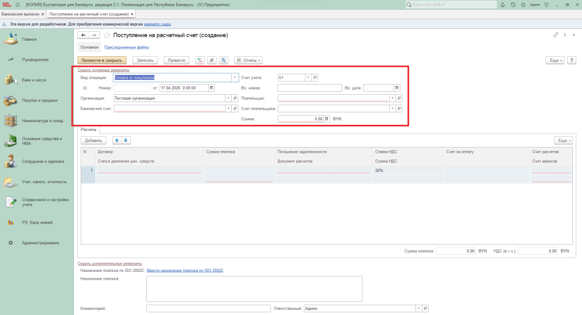Open Банк и касса section

[34, 80]
